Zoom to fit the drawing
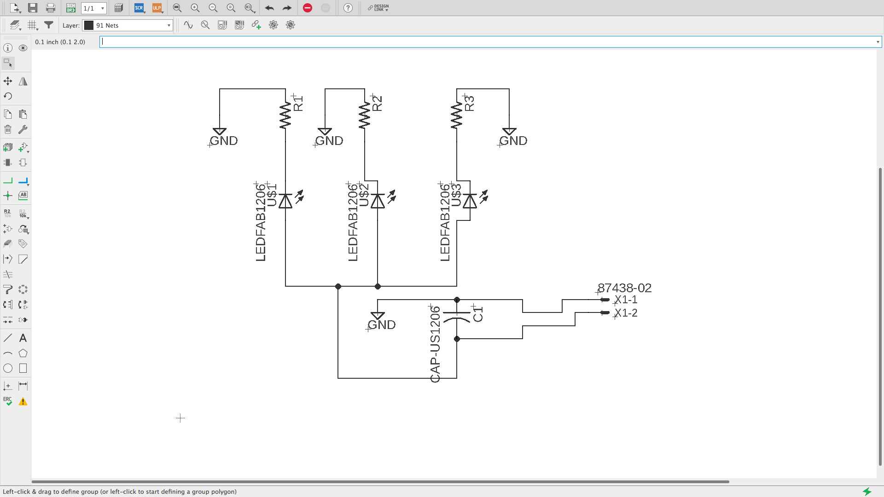The image size is (884, 497). pyautogui.click(x=177, y=8)
